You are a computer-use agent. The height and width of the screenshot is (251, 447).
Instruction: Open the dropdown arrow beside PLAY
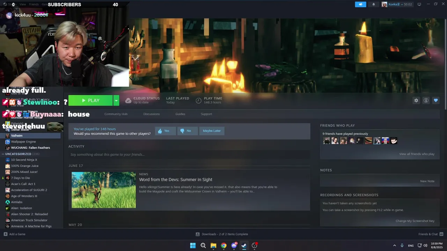116,100
